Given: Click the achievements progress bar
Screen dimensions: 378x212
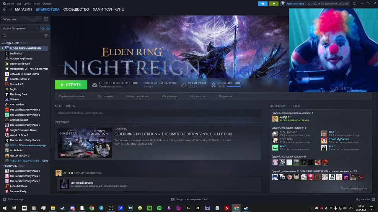Looking at the screenshot, I should click(234, 87).
